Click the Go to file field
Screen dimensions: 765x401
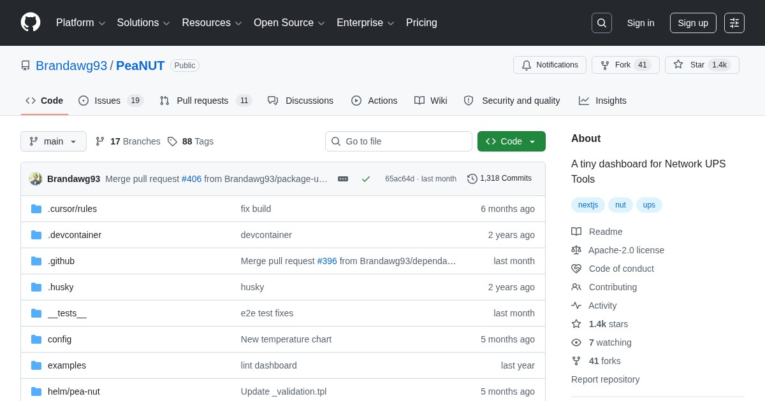pos(398,141)
